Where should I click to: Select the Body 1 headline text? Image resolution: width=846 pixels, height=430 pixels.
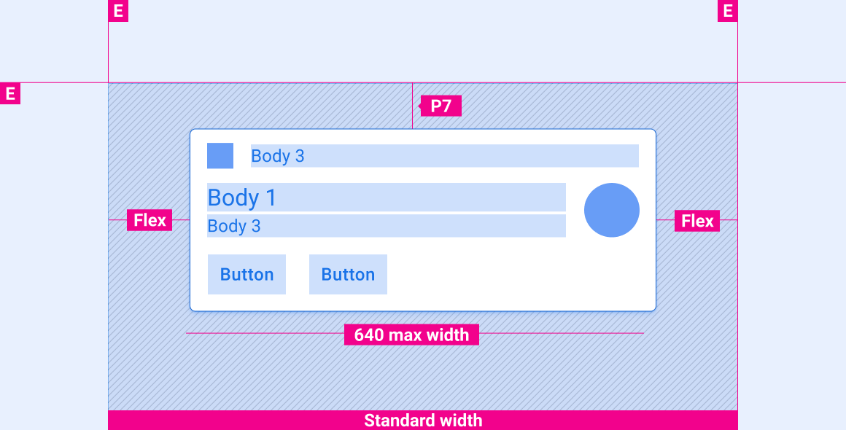click(x=242, y=198)
